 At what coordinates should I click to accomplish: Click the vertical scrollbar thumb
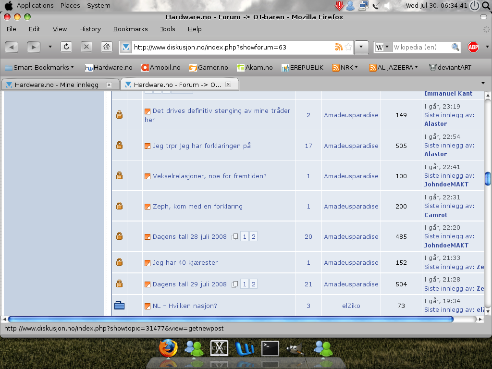pos(488,179)
